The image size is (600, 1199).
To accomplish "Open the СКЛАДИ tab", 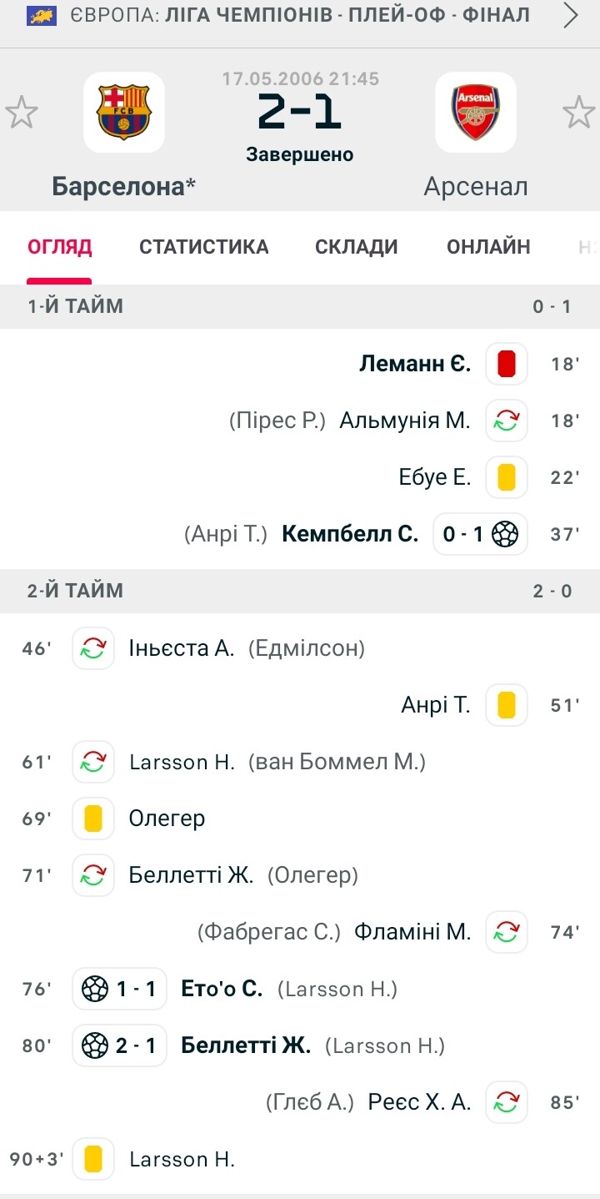I will (x=357, y=247).
